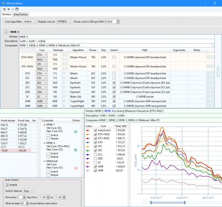This screenshot has width=222, height=207.
Task: Click the add row icon for ETH+PASC
Action: (208, 57)
